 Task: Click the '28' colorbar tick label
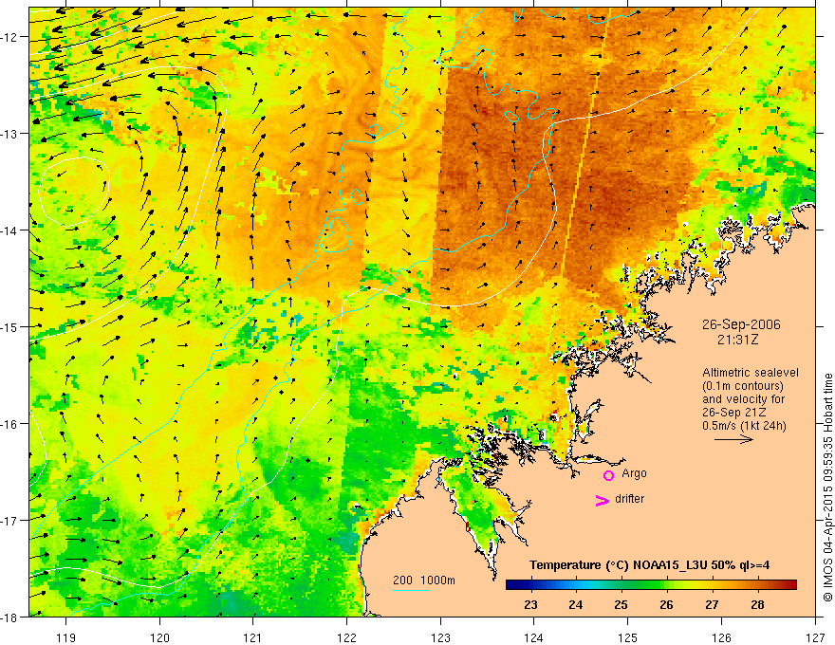tap(757, 605)
